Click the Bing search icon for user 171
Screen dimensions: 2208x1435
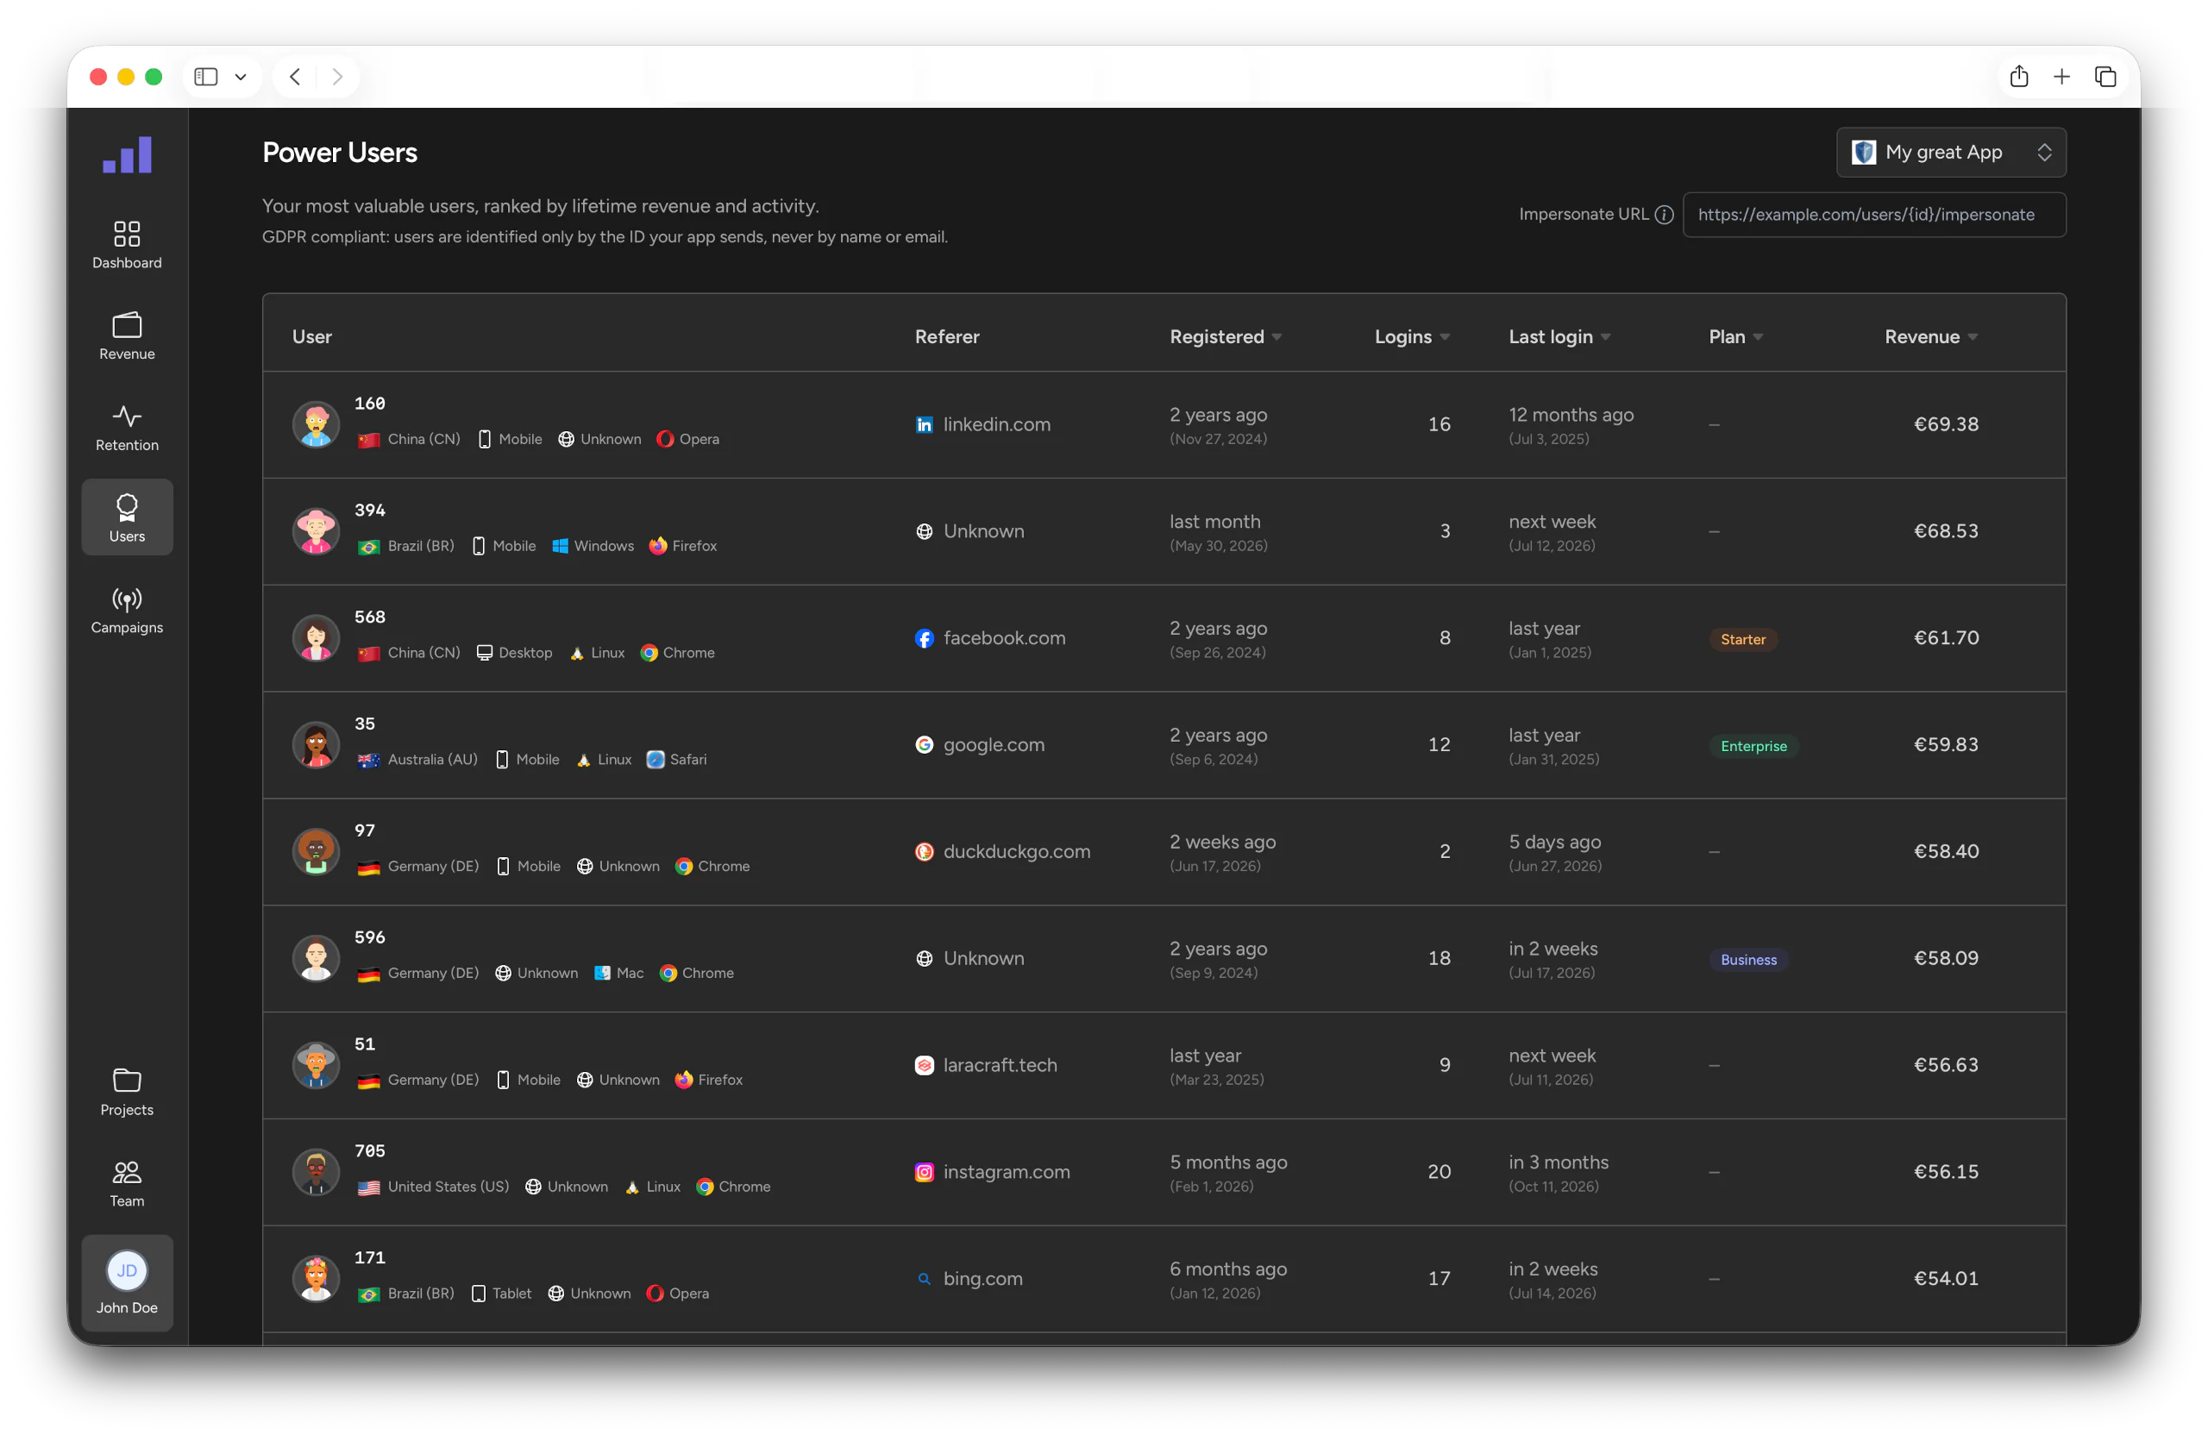tap(924, 1279)
